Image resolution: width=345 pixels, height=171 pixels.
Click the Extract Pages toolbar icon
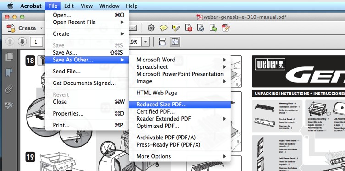tap(213, 28)
